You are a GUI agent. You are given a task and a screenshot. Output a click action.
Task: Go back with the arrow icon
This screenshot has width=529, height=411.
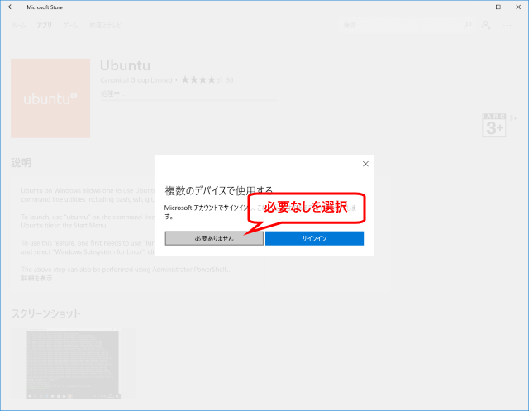point(11,7)
